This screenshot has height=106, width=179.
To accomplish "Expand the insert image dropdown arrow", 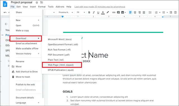I will pyautogui.click(x=125, y=12).
